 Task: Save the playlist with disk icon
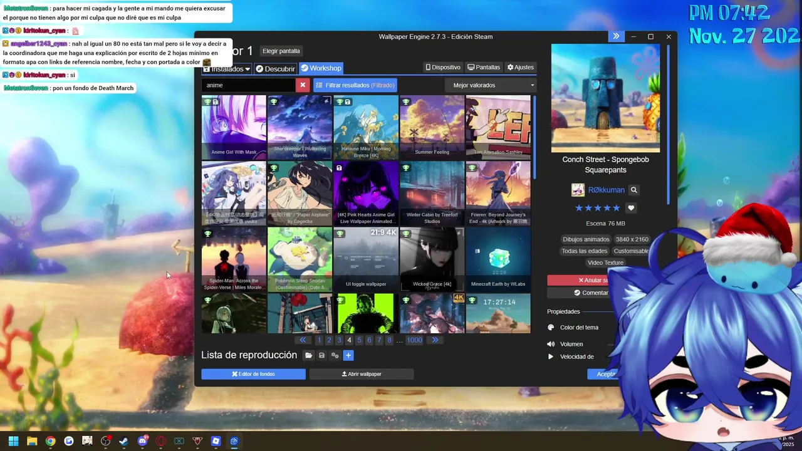(321, 355)
